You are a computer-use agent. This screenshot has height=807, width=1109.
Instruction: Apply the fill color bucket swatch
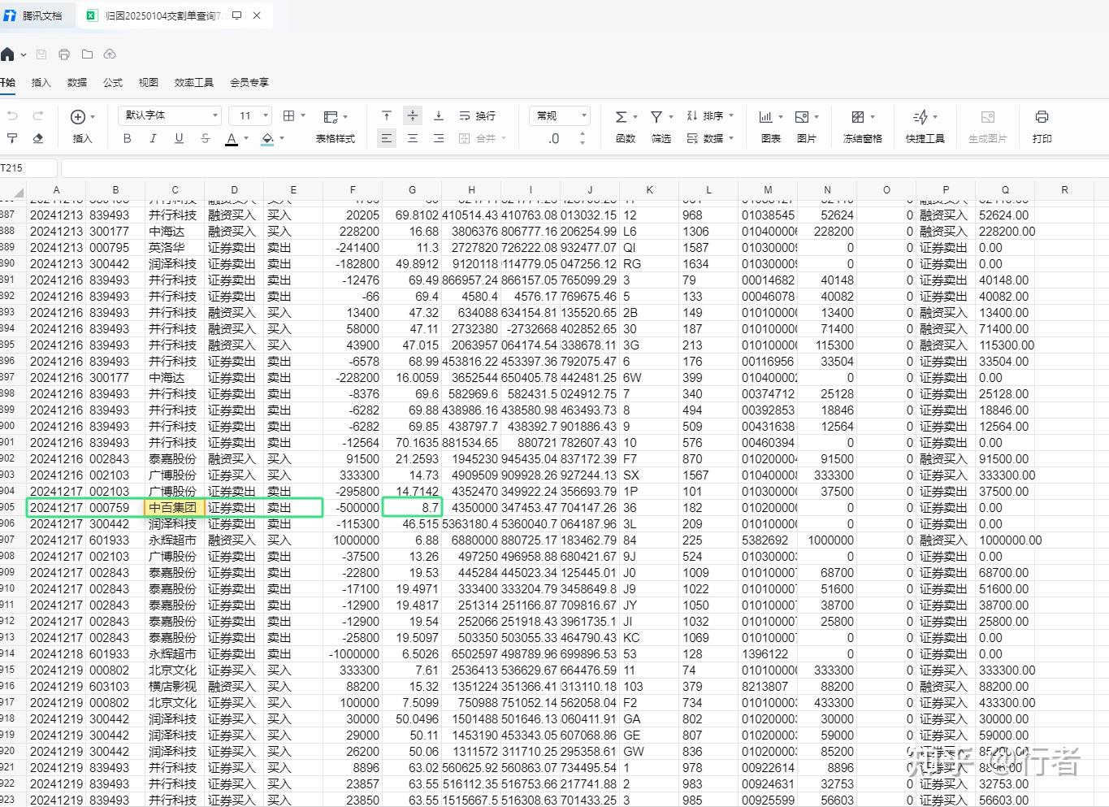pos(267,139)
